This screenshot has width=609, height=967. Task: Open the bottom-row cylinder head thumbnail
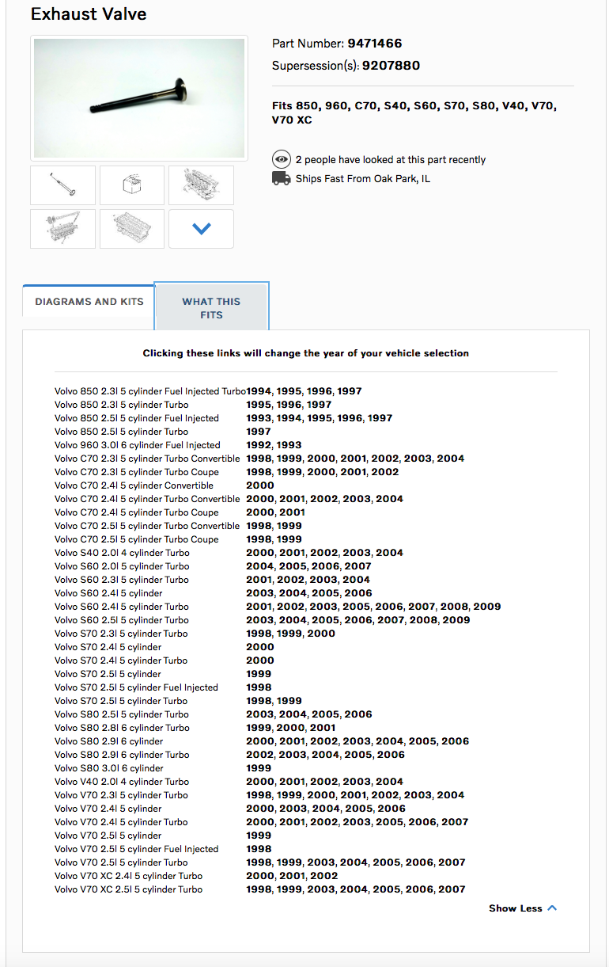pos(132,229)
